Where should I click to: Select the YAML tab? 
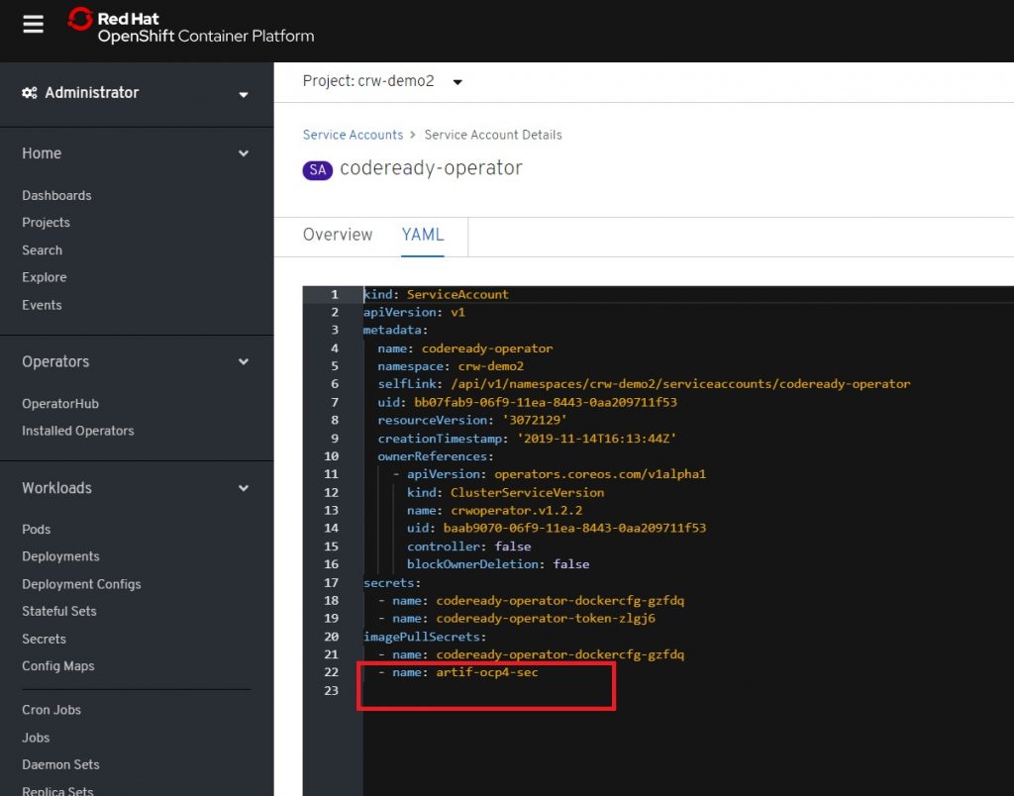pos(423,235)
